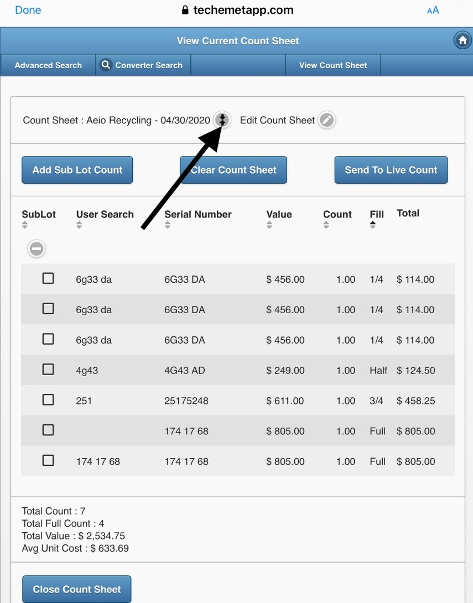Sort by SubLot column arrows
473x603 pixels.
click(x=25, y=225)
